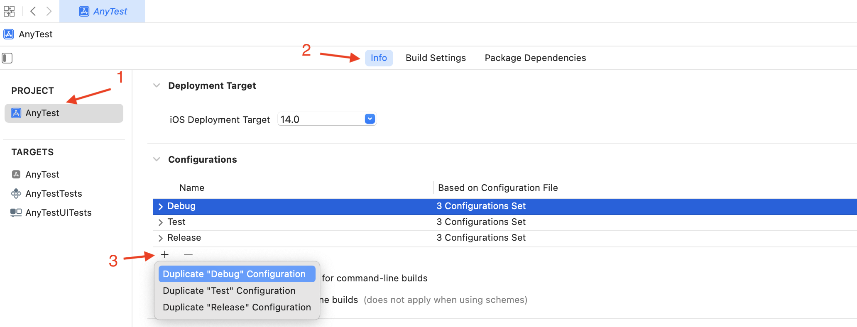The width and height of the screenshot is (857, 327).
Task: Go forward with the right chevron
Action: pos(49,11)
